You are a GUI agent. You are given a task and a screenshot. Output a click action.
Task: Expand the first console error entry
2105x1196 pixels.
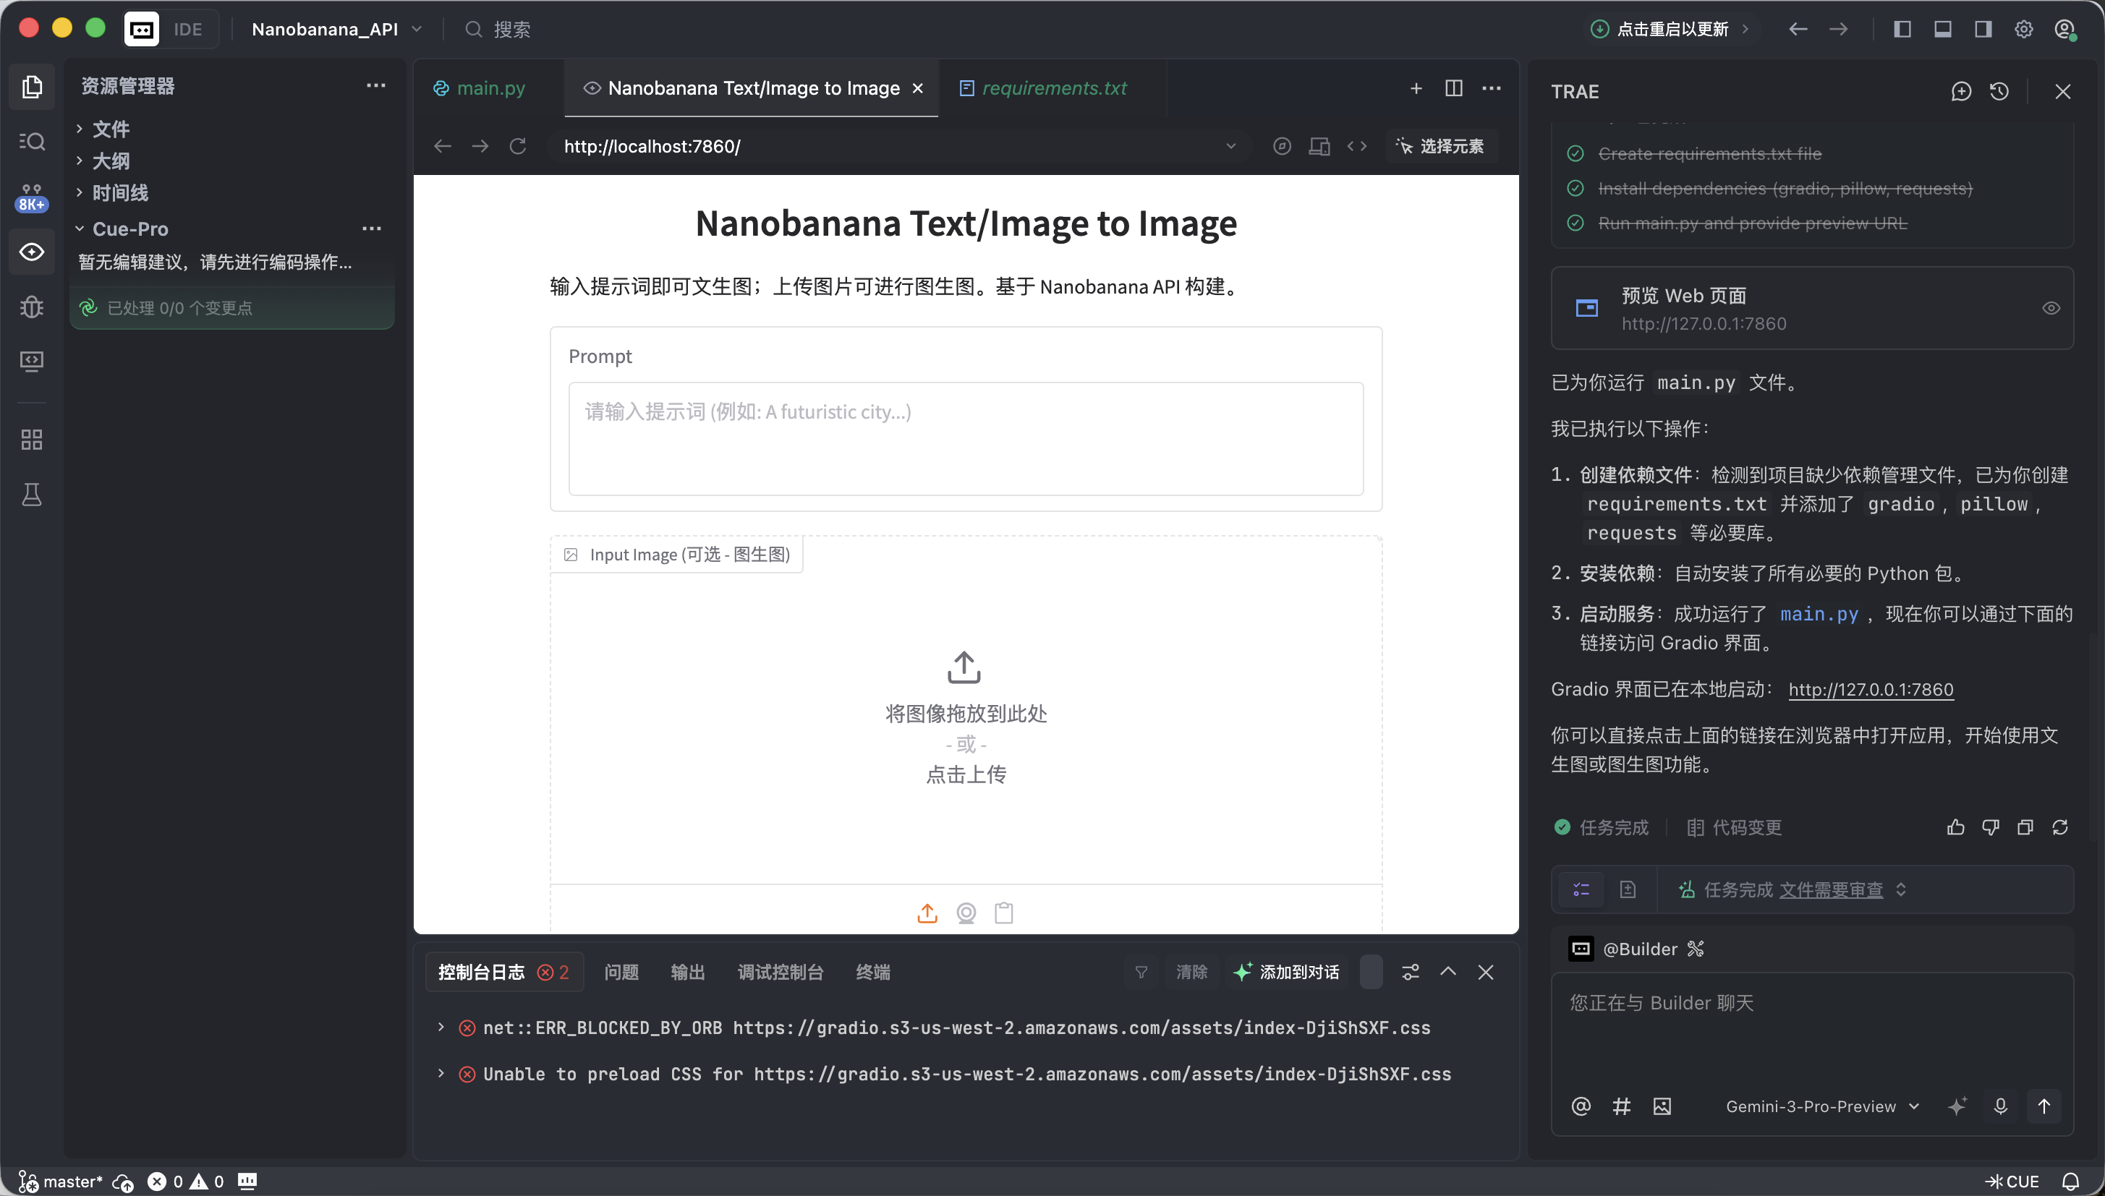[441, 1028]
